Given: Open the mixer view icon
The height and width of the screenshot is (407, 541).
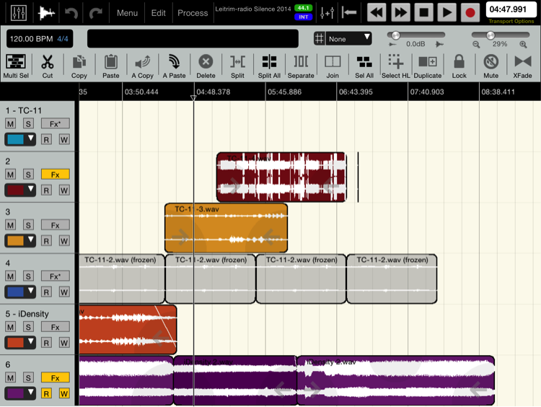Looking at the screenshot, I should coord(19,13).
